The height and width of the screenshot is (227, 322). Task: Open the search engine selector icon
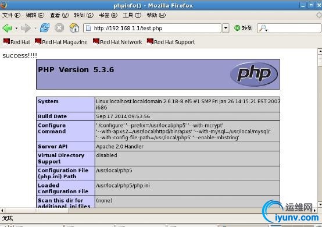[263, 28]
